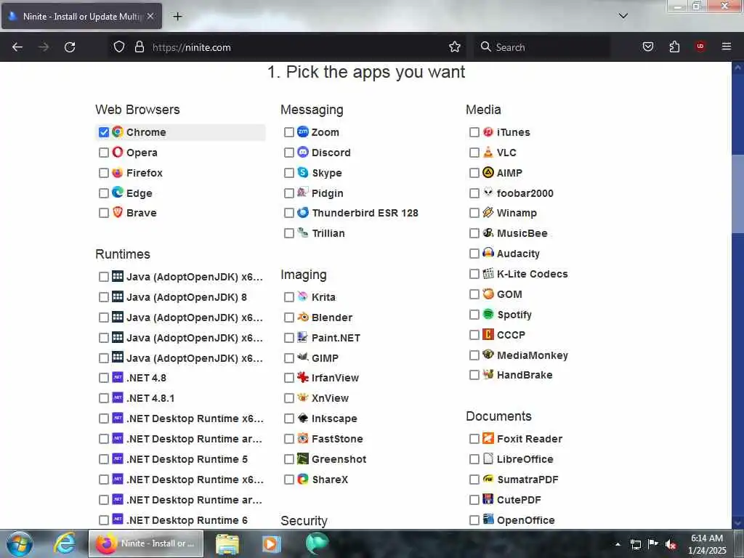Open the uBlock Origin toolbar icon

(x=700, y=46)
